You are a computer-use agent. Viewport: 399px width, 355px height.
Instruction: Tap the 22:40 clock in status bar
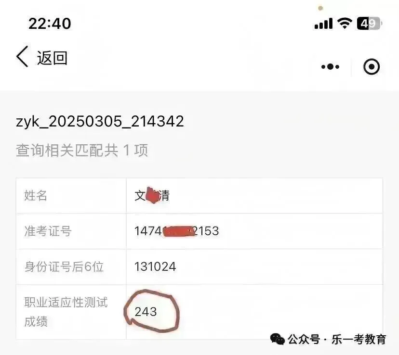click(50, 24)
